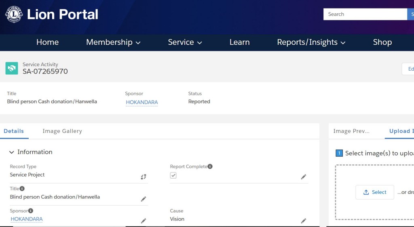
Task: Click the change Record Type icon
Action: (x=144, y=177)
